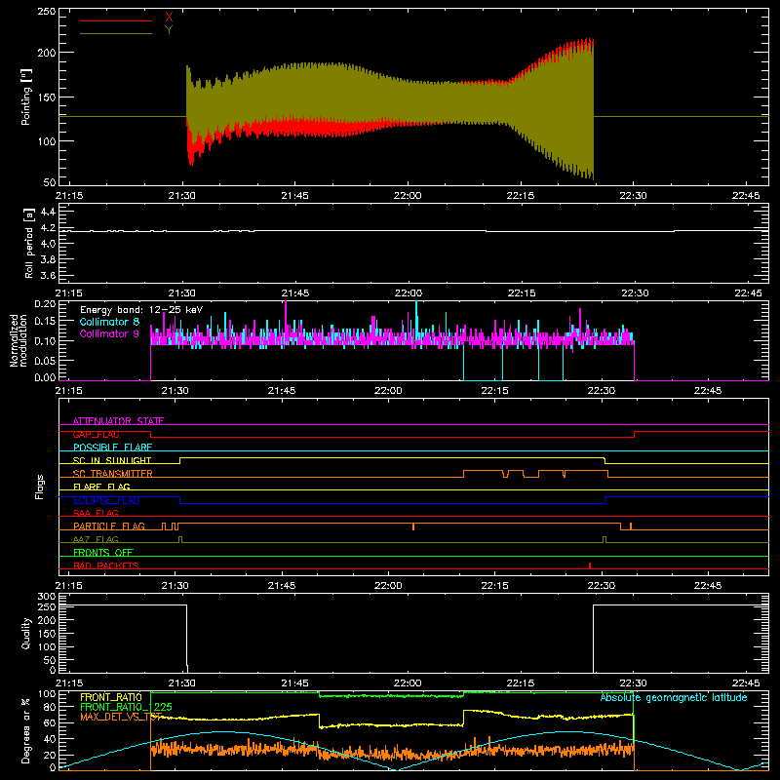Click the magenta 'Collimator 9' legend label

(x=109, y=333)
